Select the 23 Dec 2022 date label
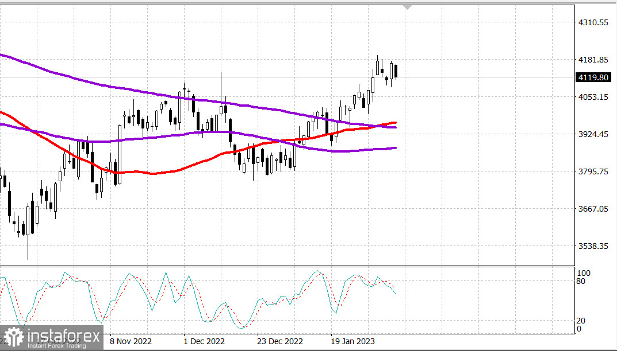This screenshot has width=617, height=351. coord(280,341)
